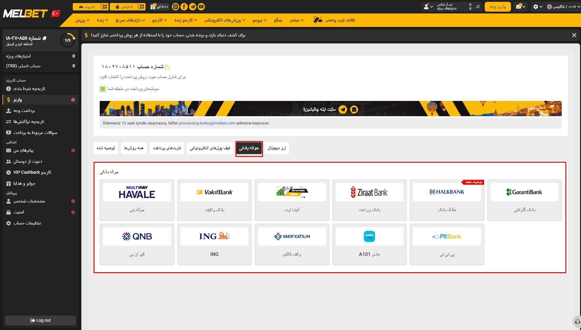Click the Android app download button
Screen dimensions: 581x330
[x=87, y=7]
